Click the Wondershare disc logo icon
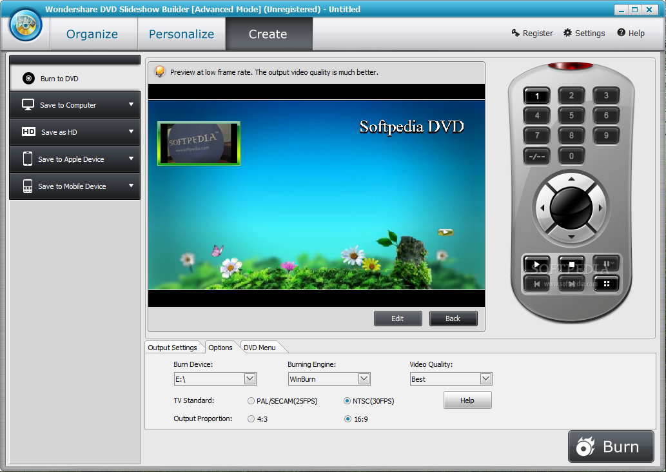 coord(26,26)
